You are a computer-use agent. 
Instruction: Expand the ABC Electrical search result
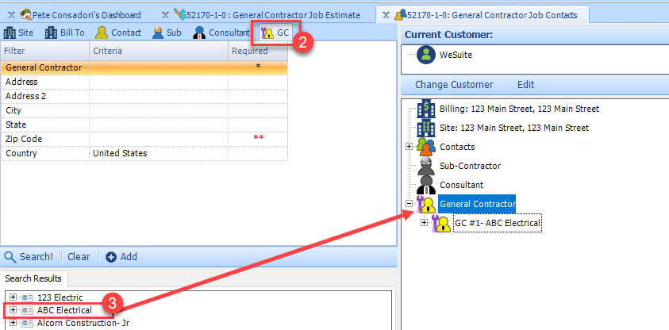pos(13,309)
